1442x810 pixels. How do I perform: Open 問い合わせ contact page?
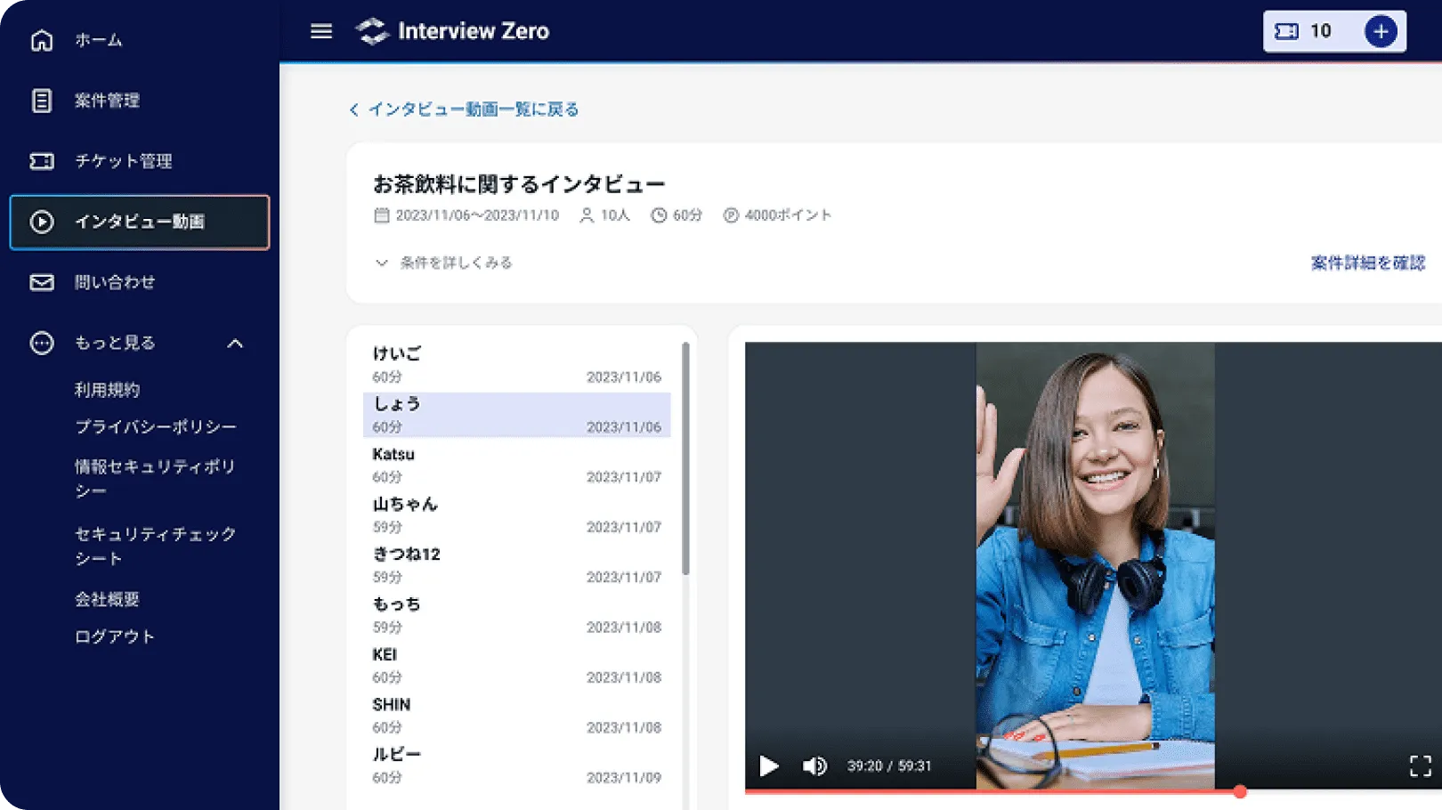click(x=114, y=282)
